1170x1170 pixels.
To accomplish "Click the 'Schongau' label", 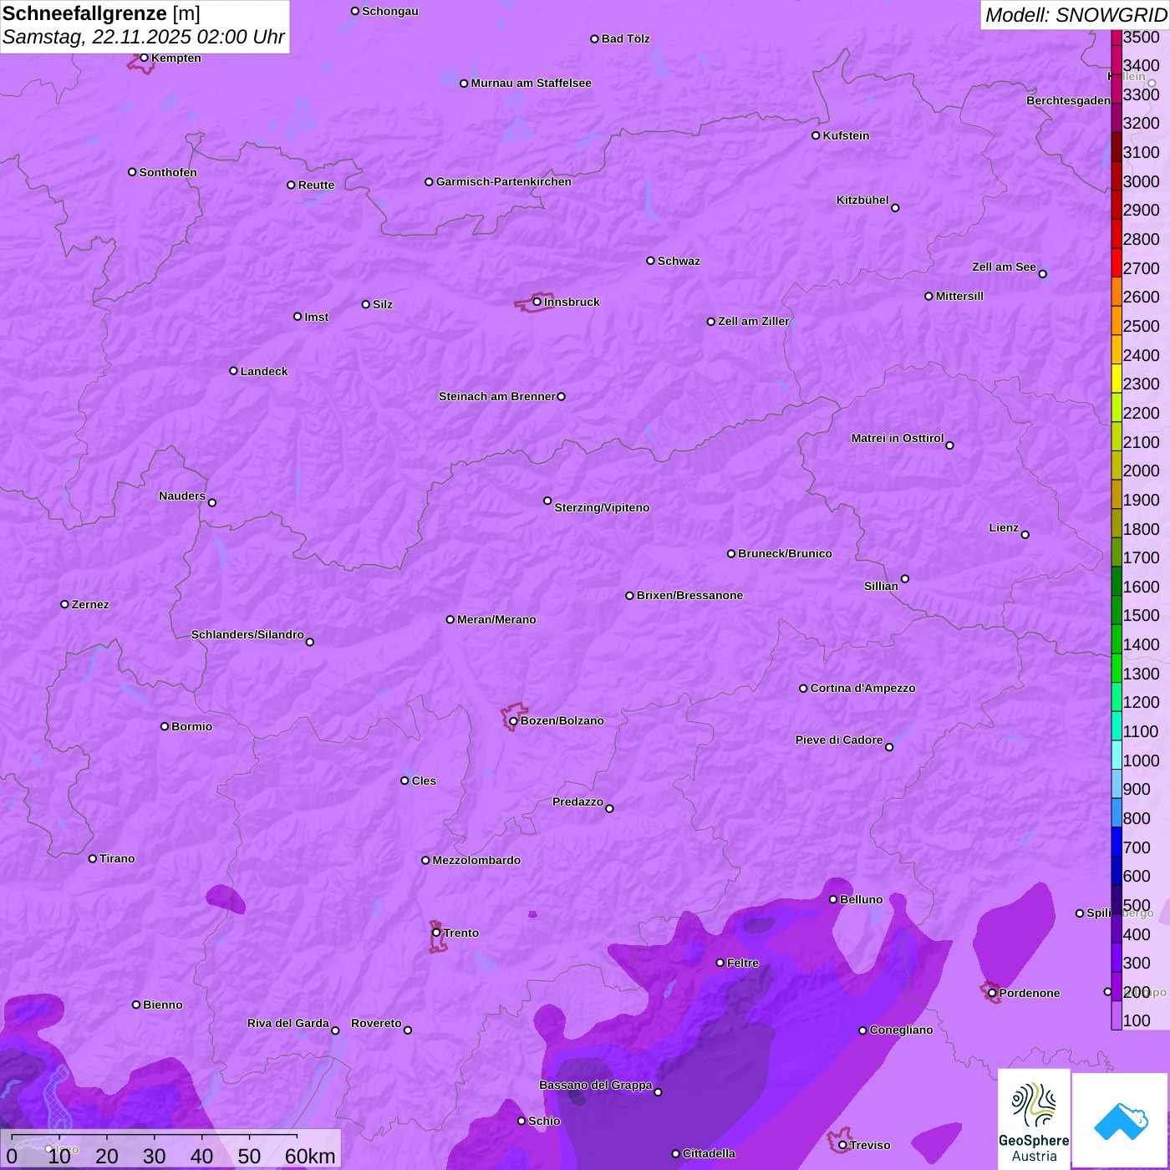I will tap(389, 11).
